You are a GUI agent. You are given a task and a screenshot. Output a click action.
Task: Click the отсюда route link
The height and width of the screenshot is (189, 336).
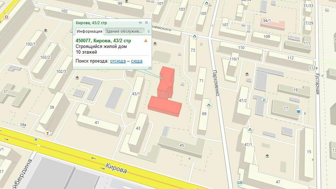118,61
